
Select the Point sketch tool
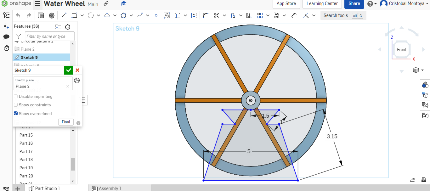pos(156,15)
